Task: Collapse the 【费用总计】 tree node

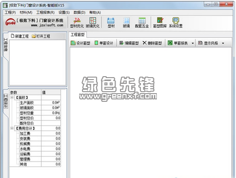Action: point(12,128)
